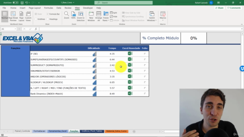
Task: Toggle the Formula Bar checkbox
Action: pos(48,14)
